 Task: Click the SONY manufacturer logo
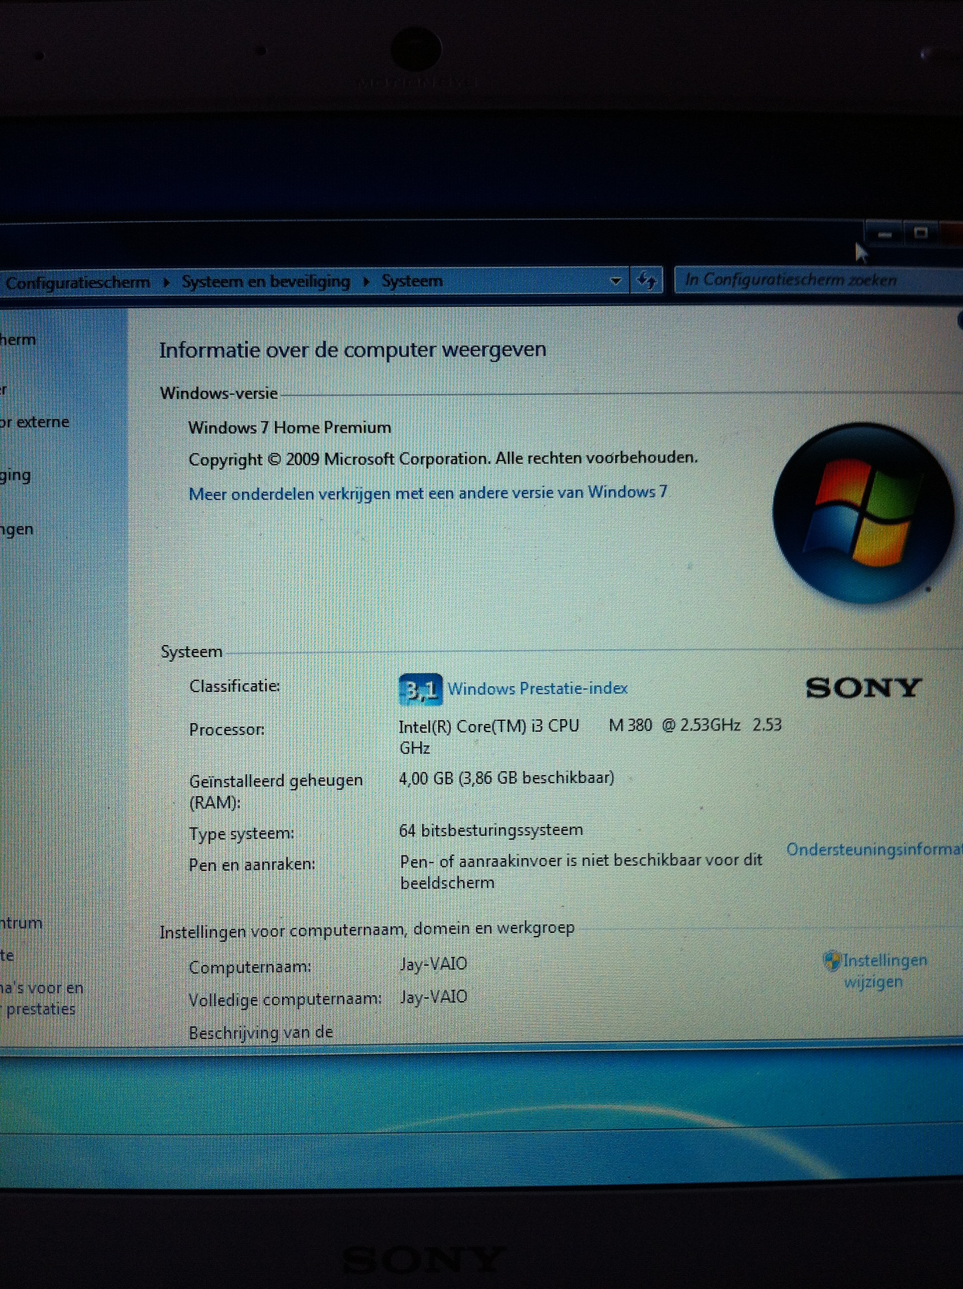tap(864, 688)
